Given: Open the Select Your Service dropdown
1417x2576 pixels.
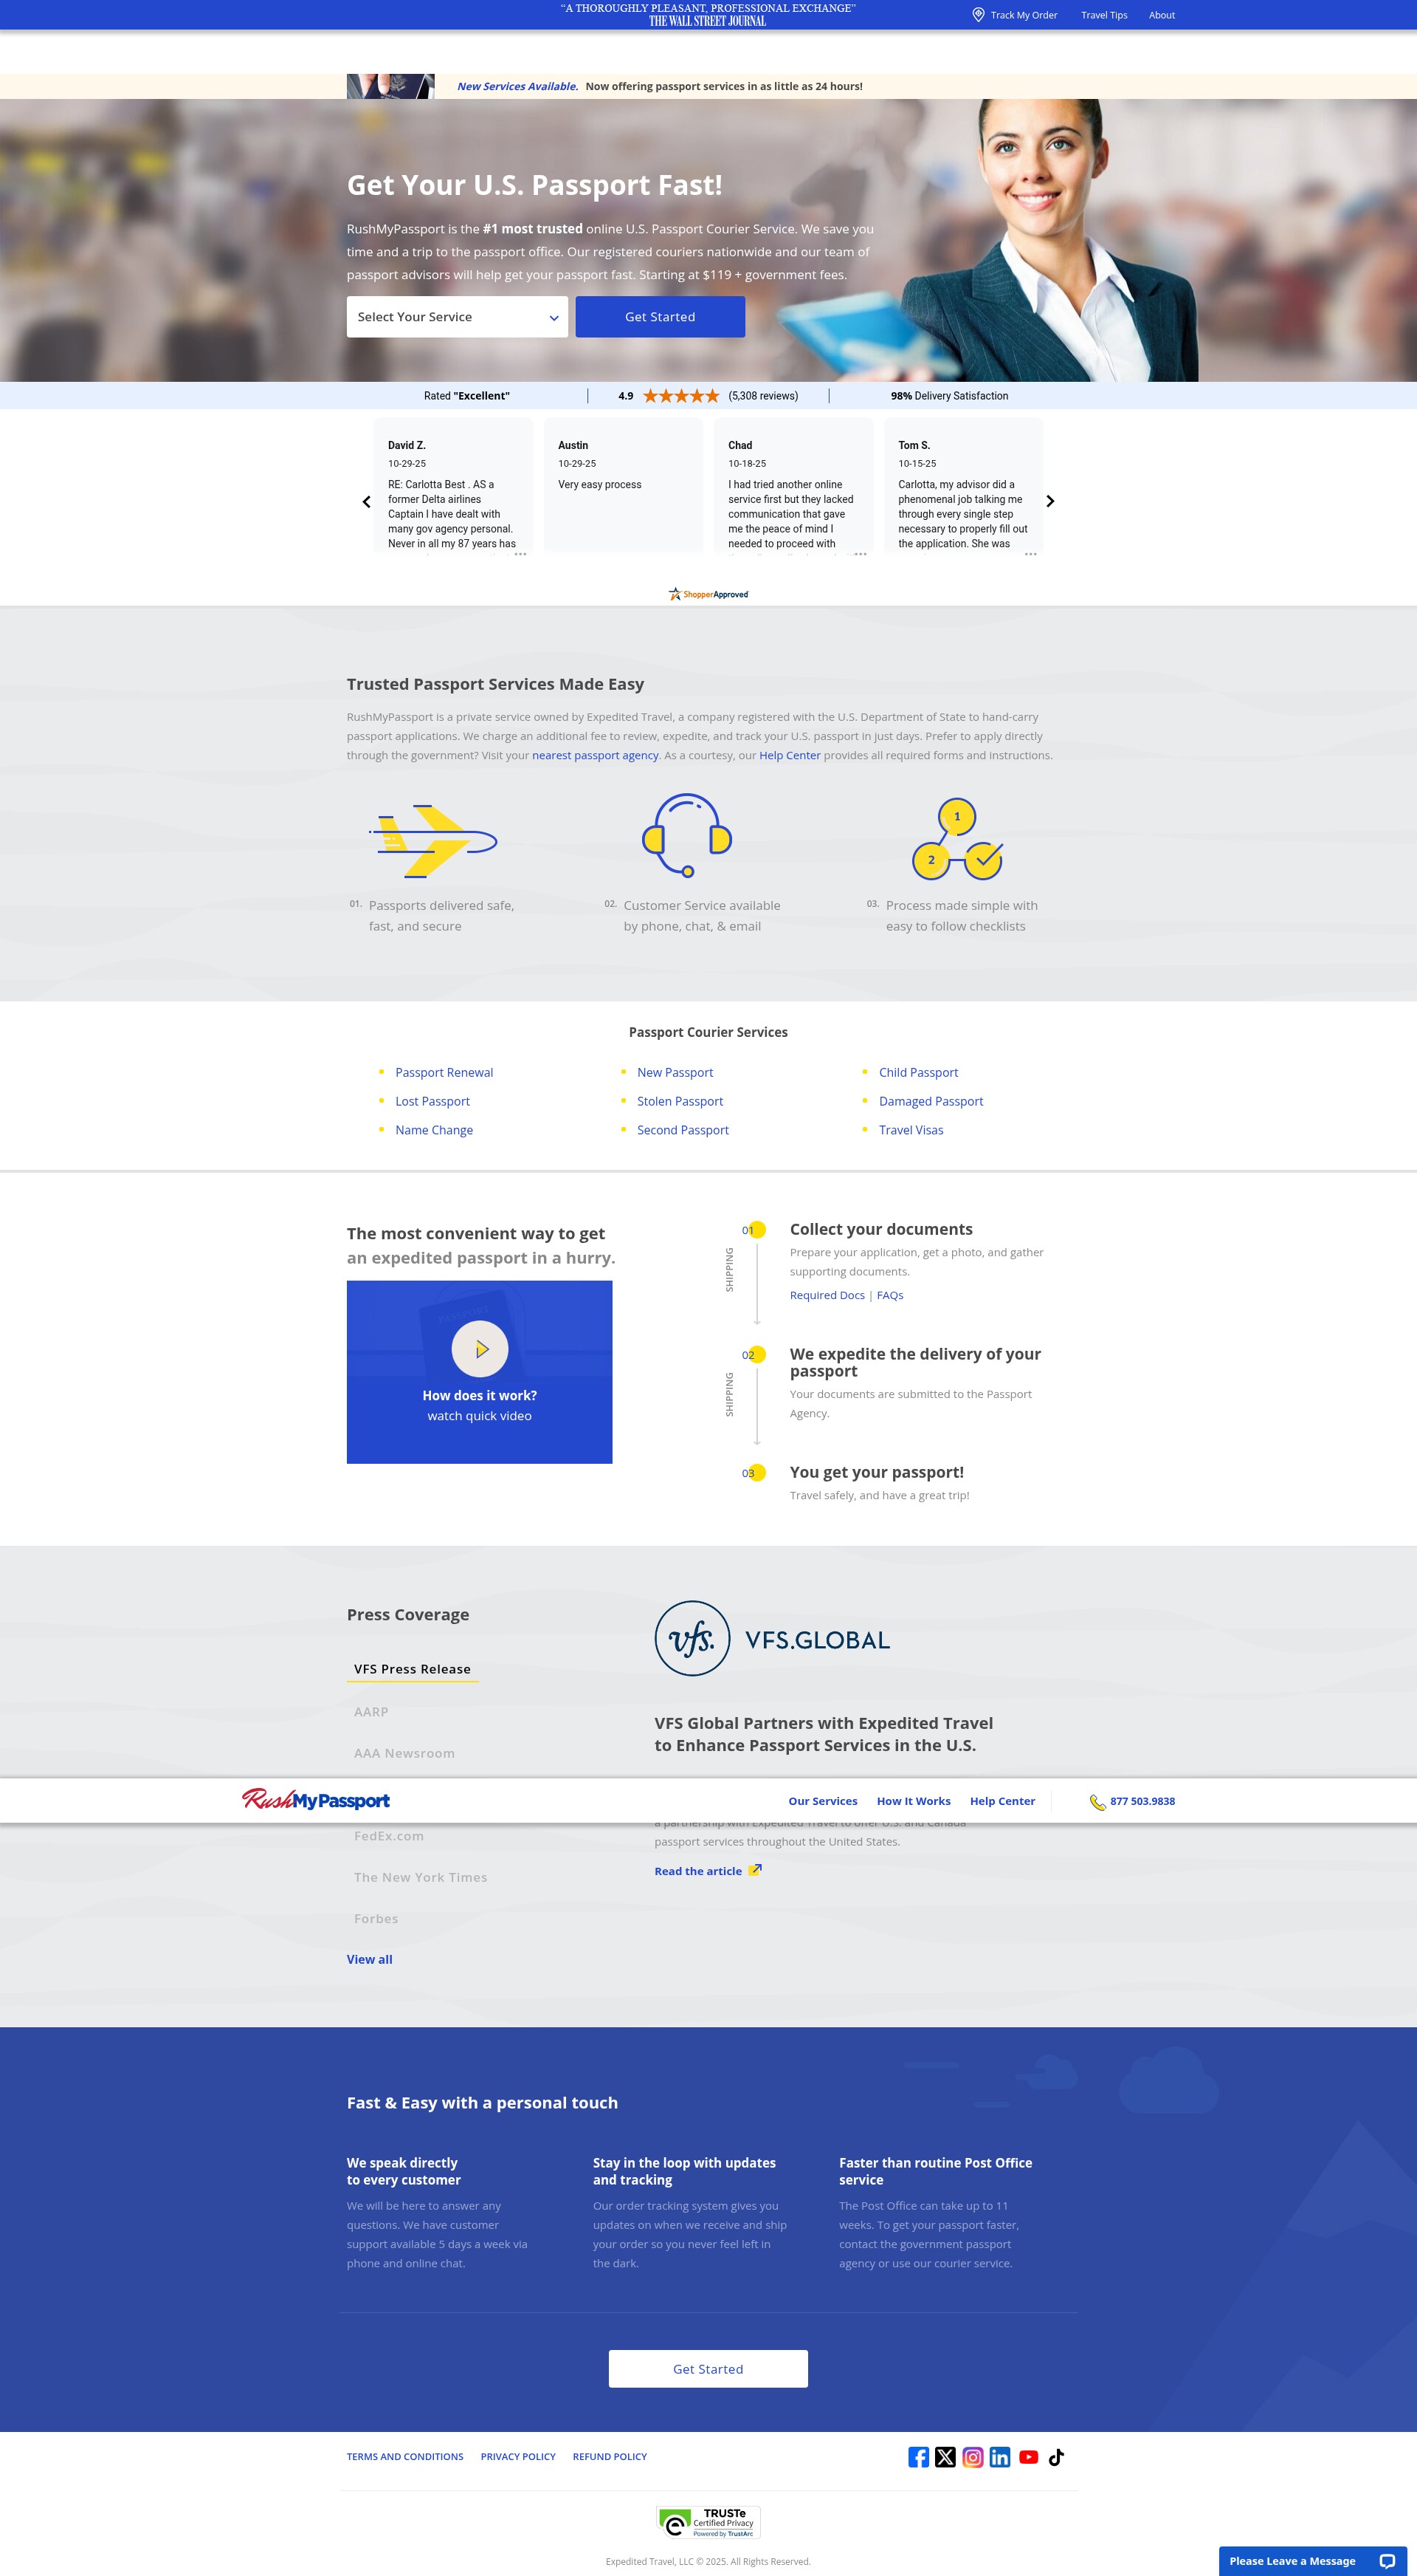Looking at the screenshot, I should click(x=457, y=317).
